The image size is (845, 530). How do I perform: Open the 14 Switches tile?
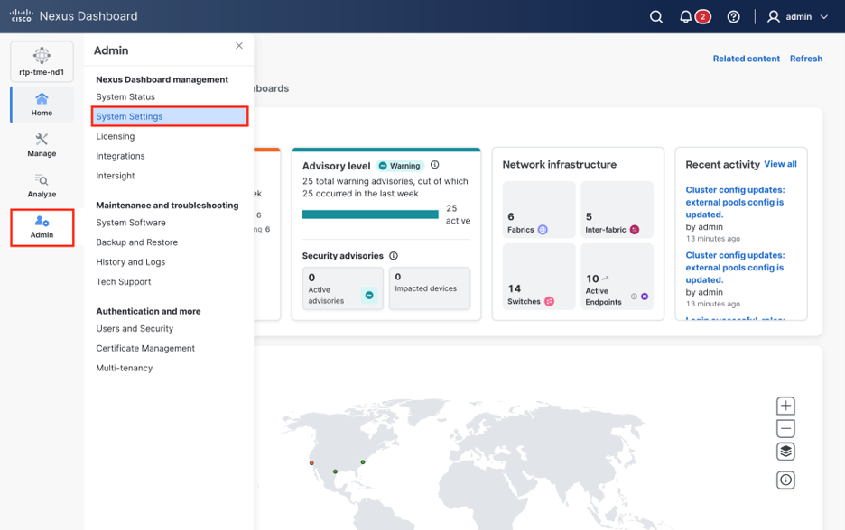[x=538, y=277]
